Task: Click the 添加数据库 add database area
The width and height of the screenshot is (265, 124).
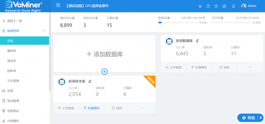Action: point(105,54)
